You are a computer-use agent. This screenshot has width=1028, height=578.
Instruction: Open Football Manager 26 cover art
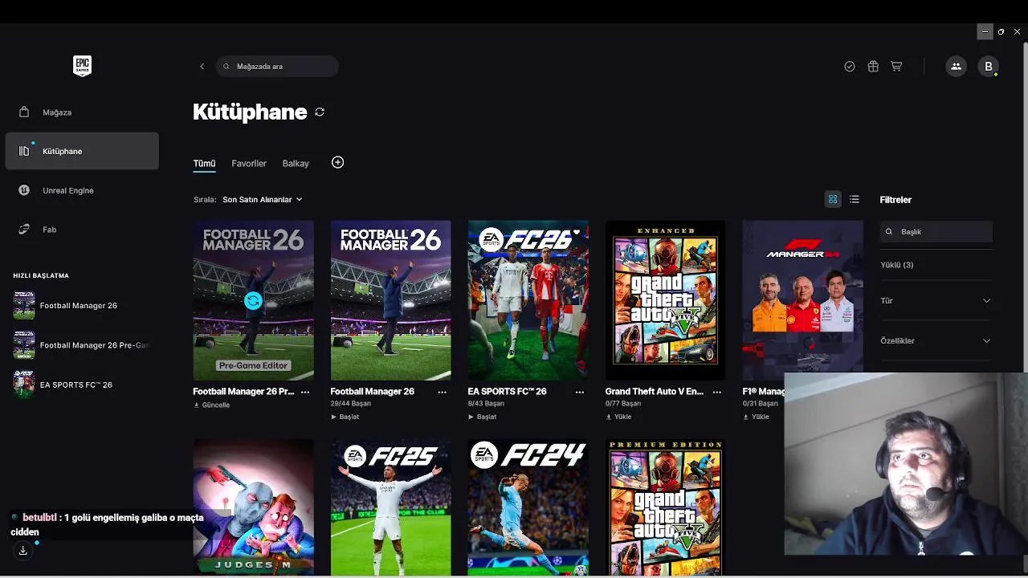390,300
